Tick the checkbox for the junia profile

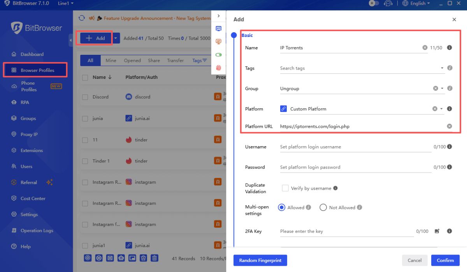tap(85, 119)
